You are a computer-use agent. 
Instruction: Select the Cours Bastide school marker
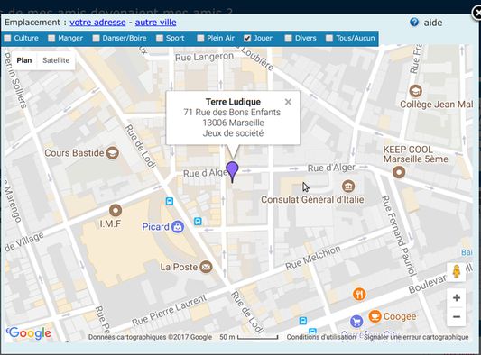[113, 152]
